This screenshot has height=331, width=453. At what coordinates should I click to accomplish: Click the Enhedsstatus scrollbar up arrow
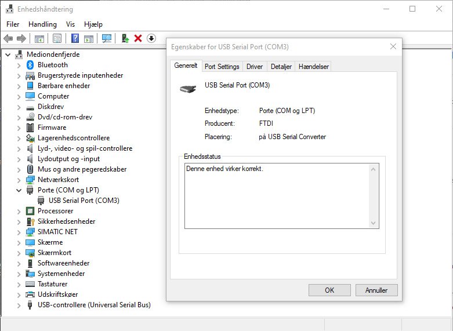coord(373,169)
